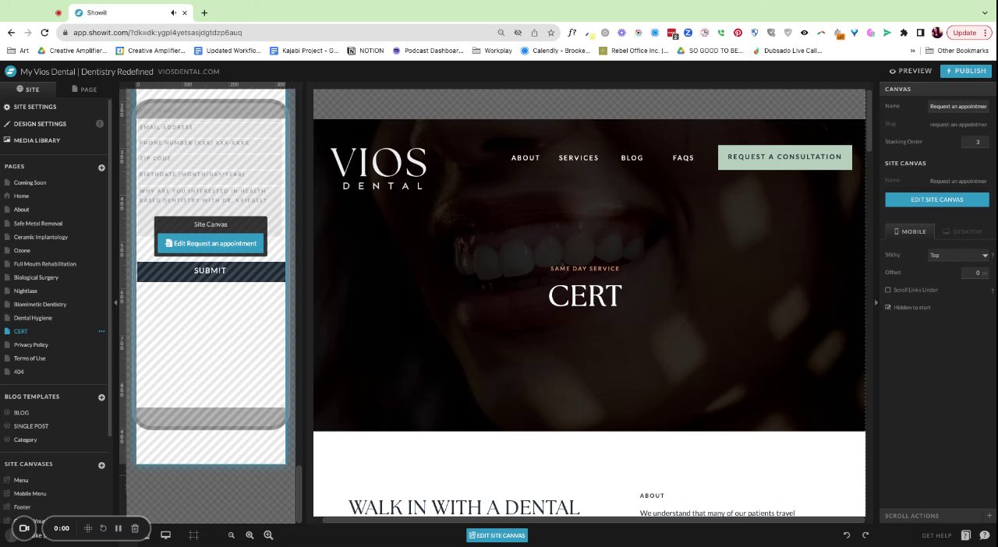Pause the screen recording

pyautogui.click(x=119, y=528)
